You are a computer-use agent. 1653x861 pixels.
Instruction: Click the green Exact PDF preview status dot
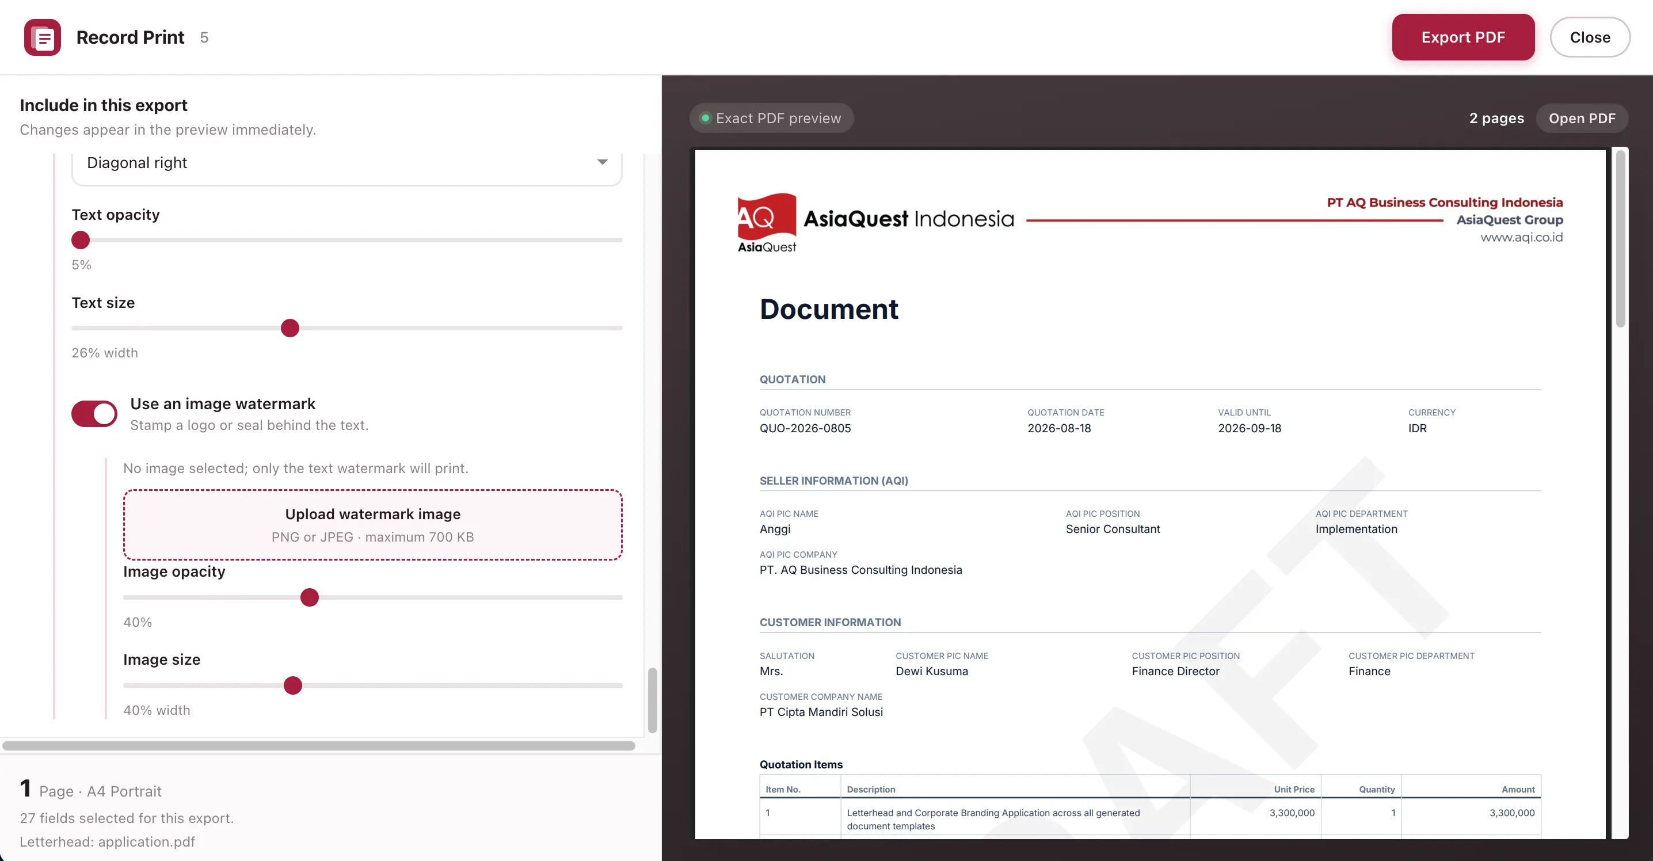point(705,118)
